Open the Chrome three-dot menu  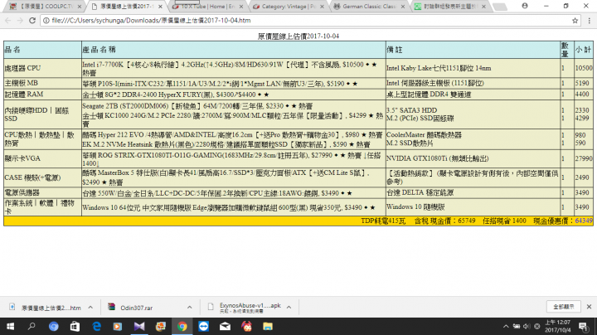pos(590,21)
